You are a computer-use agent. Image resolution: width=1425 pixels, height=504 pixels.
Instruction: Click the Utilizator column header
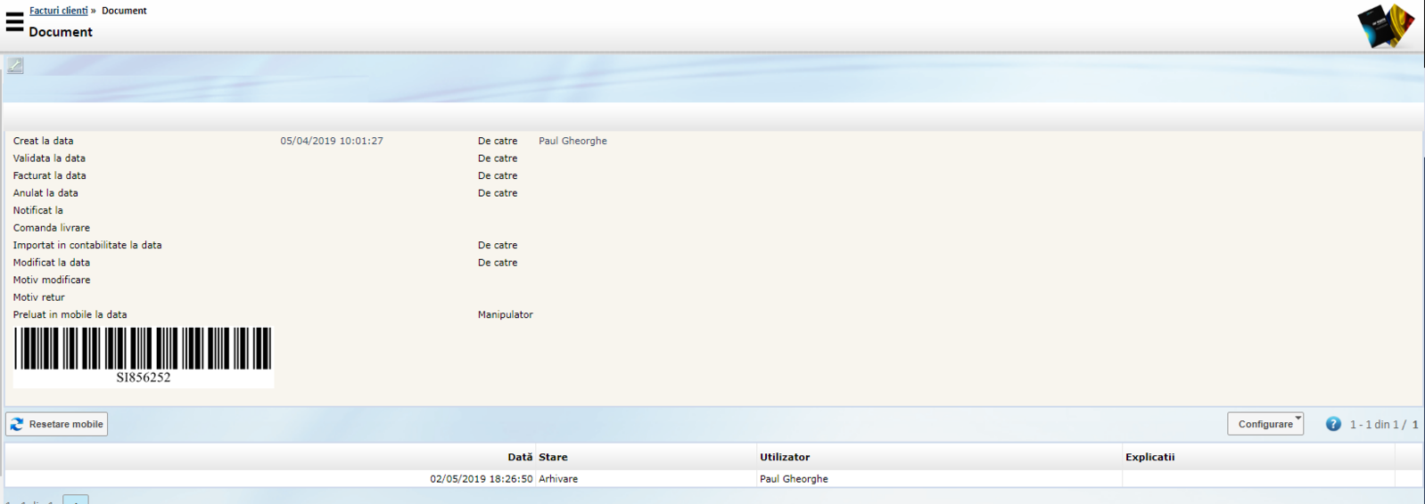pyautogui.click(x=785, y=457)
